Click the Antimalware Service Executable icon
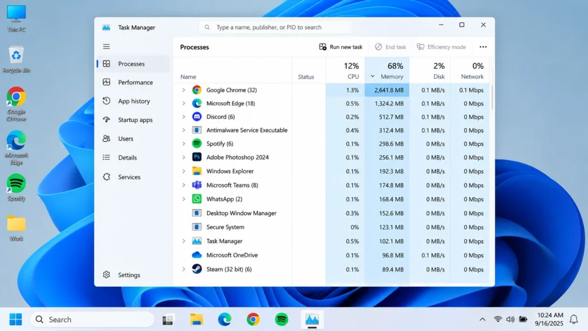 pos(197,130)
